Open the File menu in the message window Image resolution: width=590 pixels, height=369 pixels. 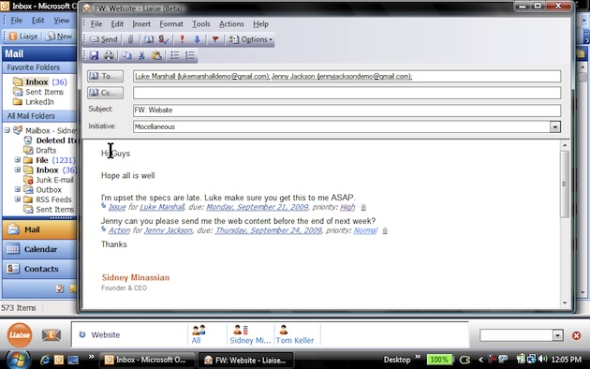point(96,24)
